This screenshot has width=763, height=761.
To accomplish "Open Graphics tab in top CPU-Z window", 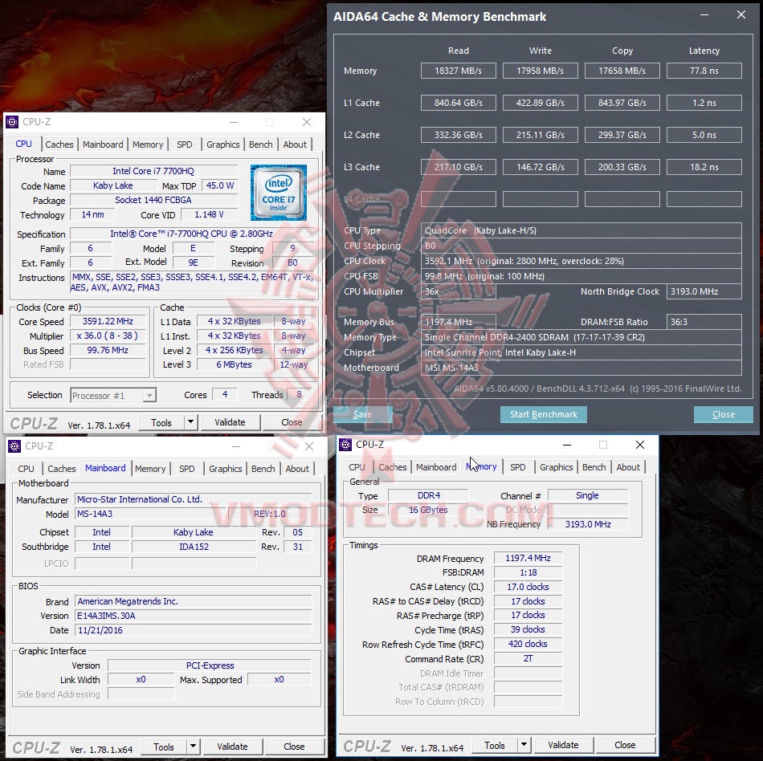I will click(x=222, y=144).
